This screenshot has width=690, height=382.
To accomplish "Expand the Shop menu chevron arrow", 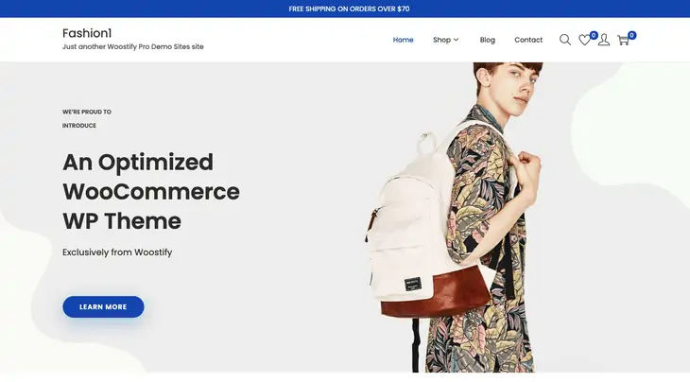I will (456, 40).
